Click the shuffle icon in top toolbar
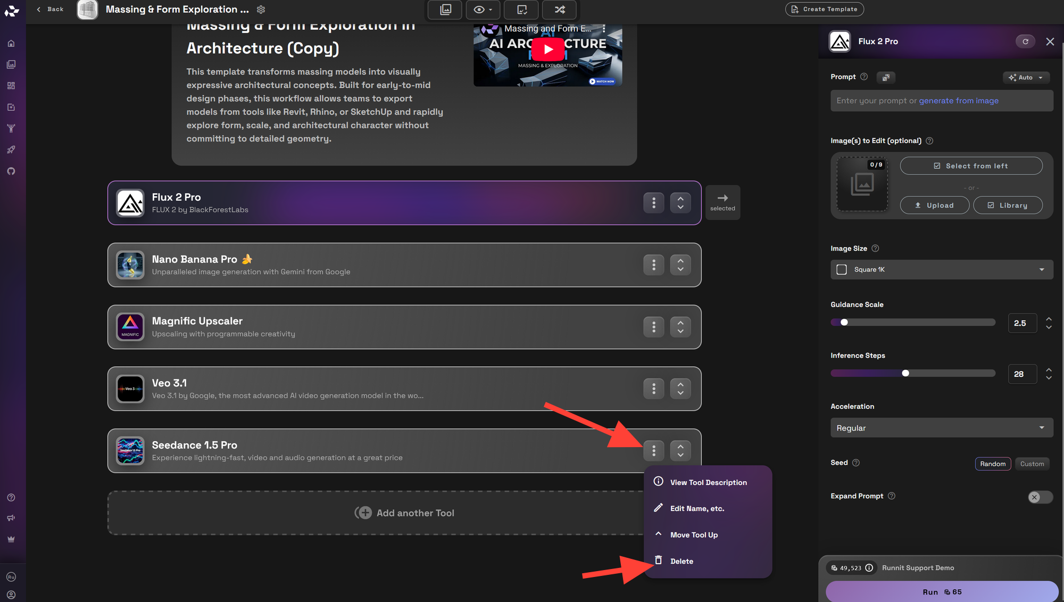Image resolution: width=1064 pixels, height=602 pixels. pos(560,10)
